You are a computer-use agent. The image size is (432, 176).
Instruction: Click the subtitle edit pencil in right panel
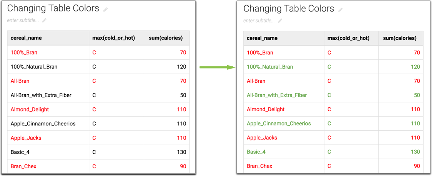tap(280, 21)
